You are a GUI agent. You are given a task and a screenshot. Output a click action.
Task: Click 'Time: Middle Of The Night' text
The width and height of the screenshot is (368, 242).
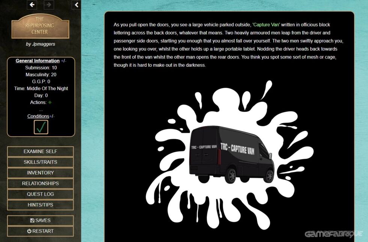[x=41, y=89]
